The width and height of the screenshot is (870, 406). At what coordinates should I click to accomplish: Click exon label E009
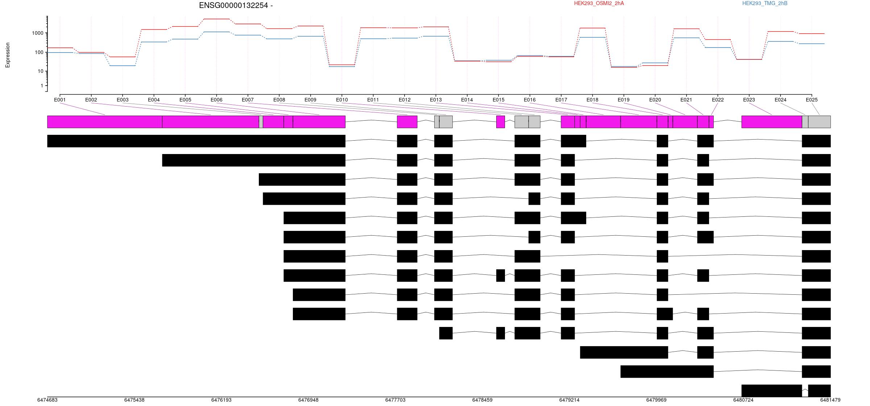310,100
